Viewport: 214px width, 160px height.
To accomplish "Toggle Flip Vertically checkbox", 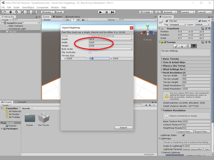I will [x=90, y=52].
